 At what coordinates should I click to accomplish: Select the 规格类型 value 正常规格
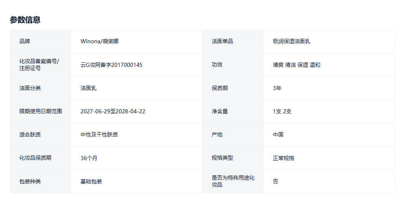pos(283,158)
